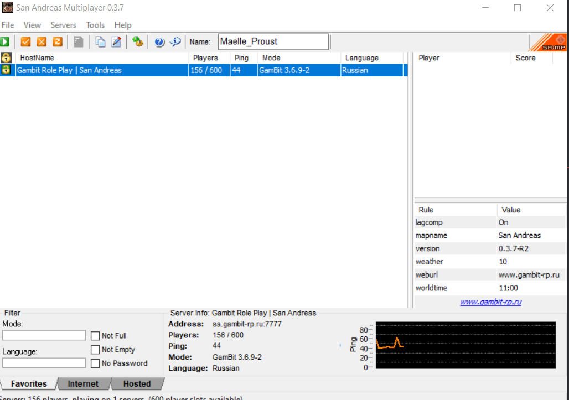Open the www.gambit-rp.ru hyperlink
The height and width of the screenshot is (400, 569).
pos(490,302)
